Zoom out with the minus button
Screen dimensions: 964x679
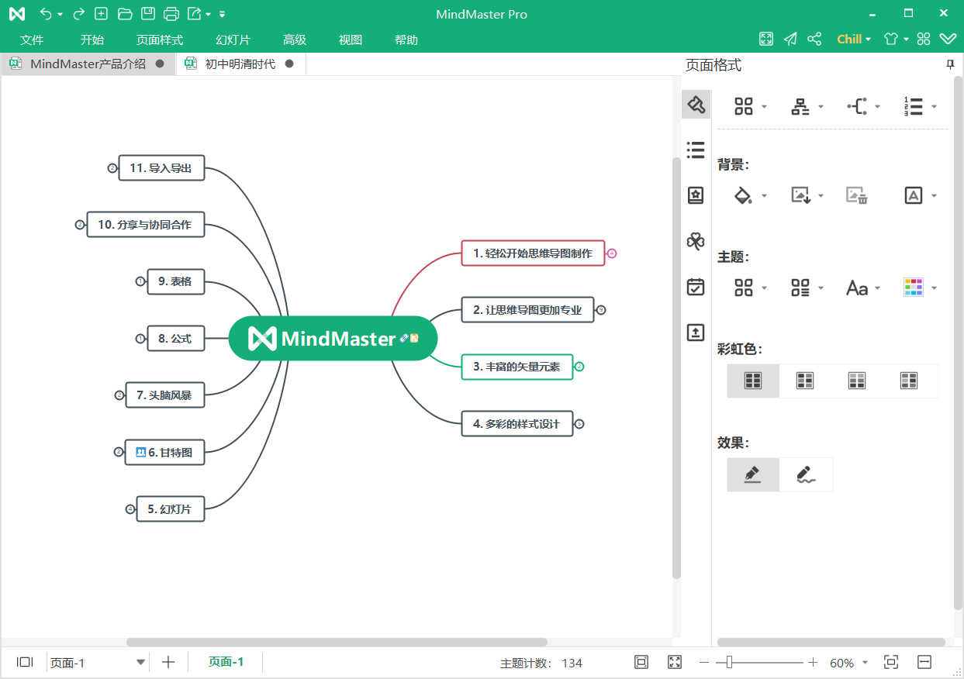704,663
